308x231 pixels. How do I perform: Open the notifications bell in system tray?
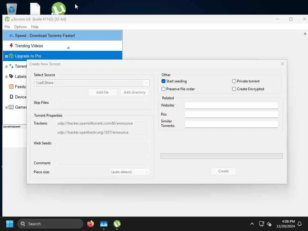[x=300, y=224]
